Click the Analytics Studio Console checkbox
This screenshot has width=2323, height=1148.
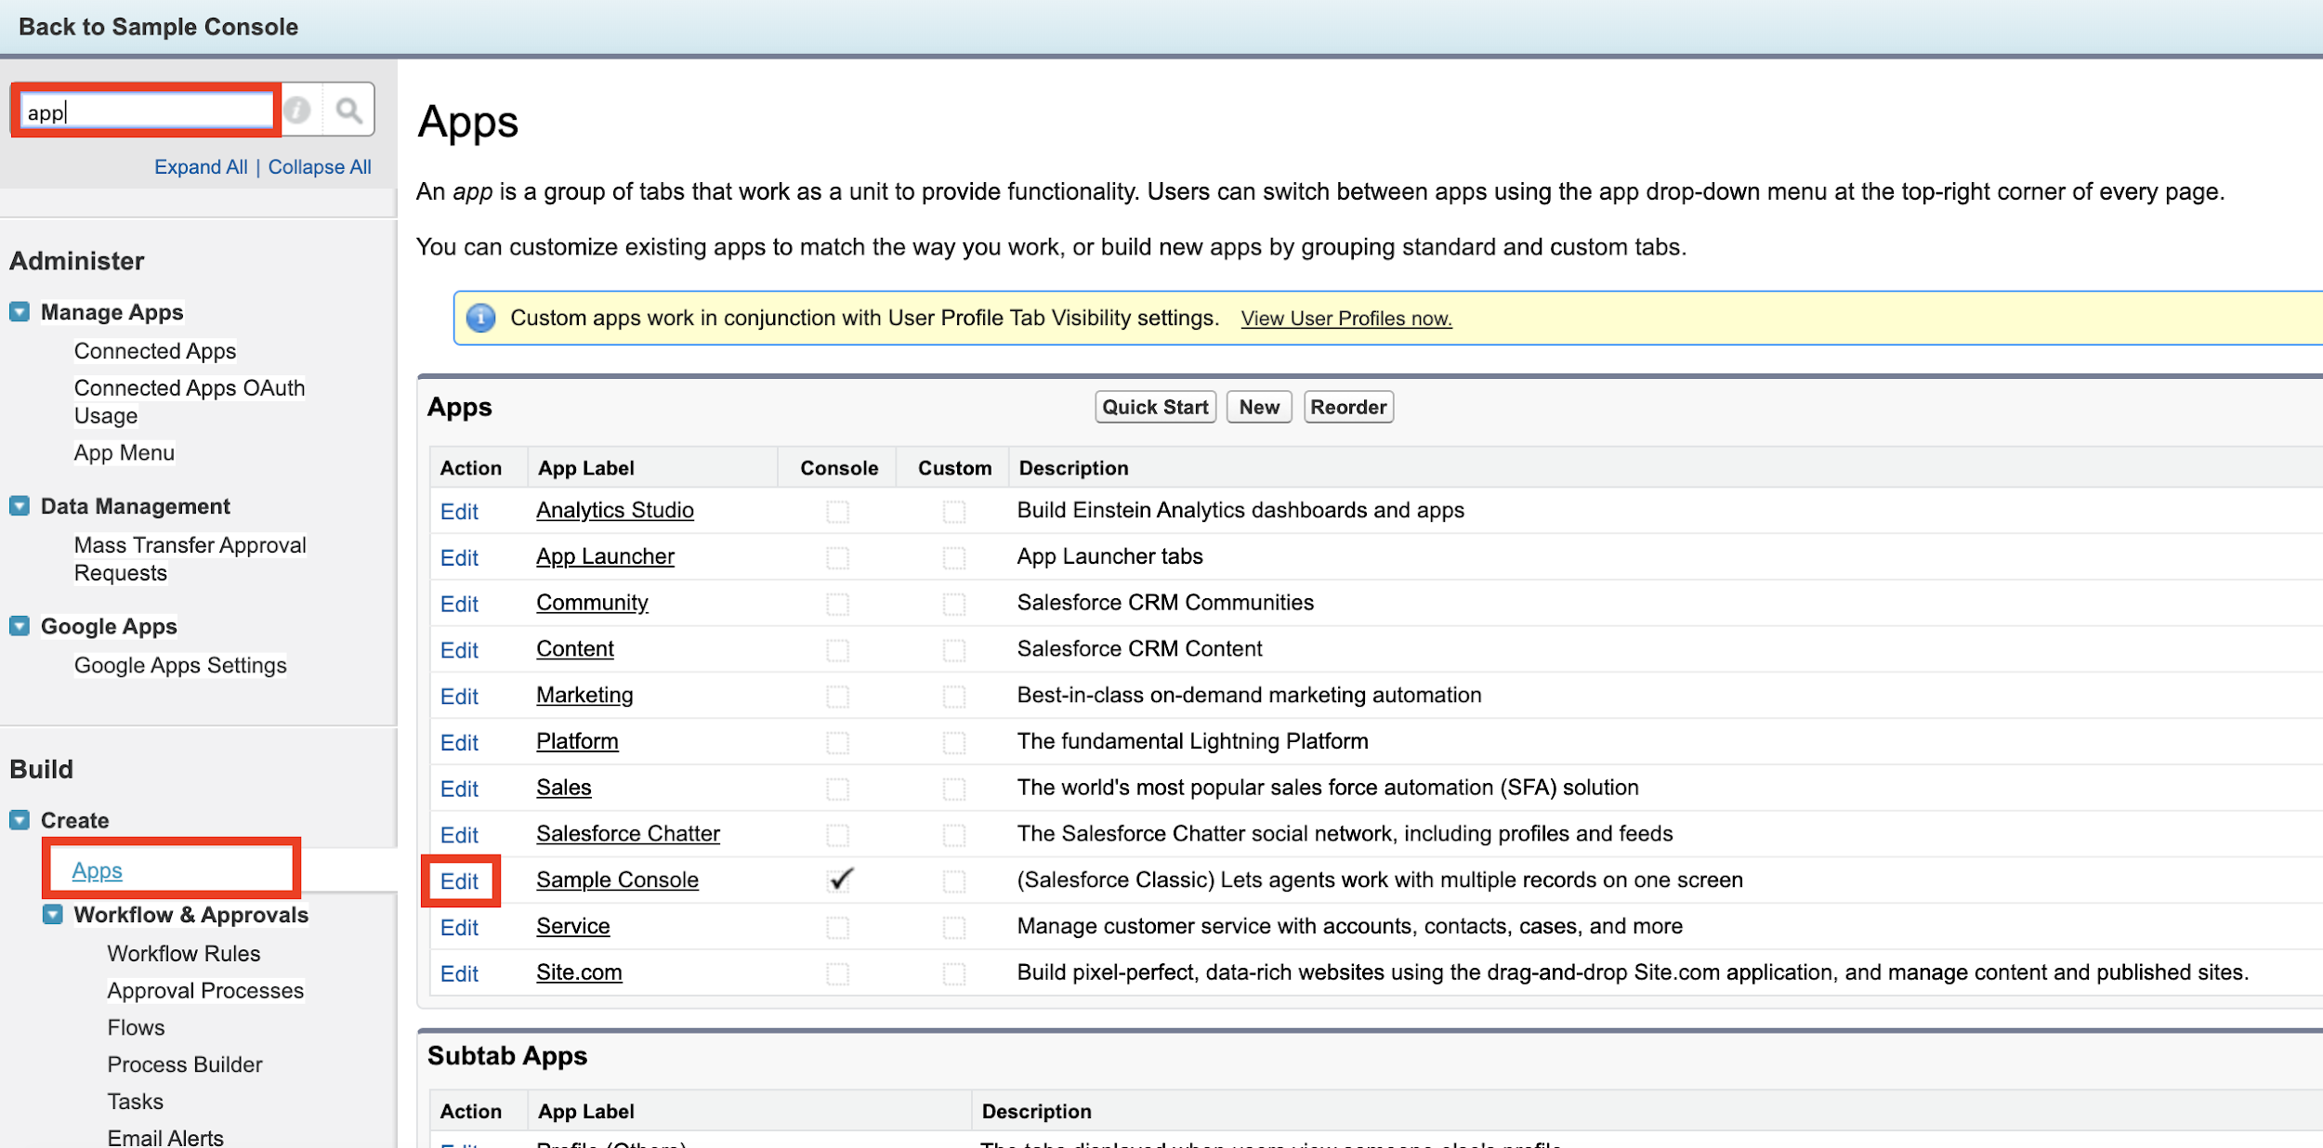point(837,511)
